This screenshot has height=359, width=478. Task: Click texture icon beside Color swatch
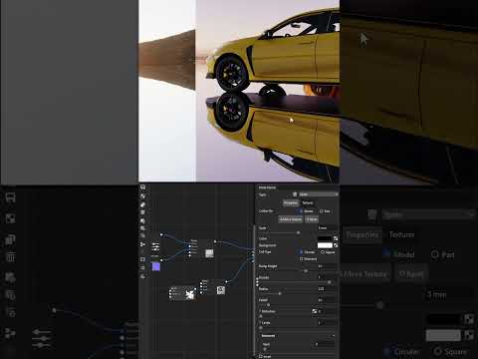pos(336,238)
